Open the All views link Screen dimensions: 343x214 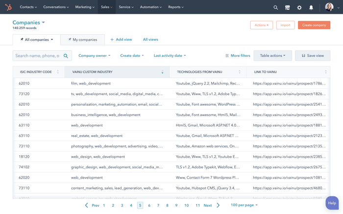[x=150, y=40]
